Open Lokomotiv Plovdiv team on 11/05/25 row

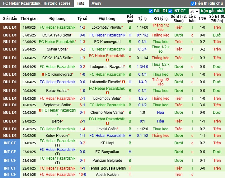pos(107,27)
